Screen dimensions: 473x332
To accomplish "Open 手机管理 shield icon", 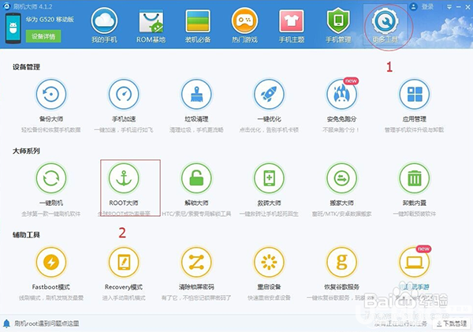I will tap(338, 21).
